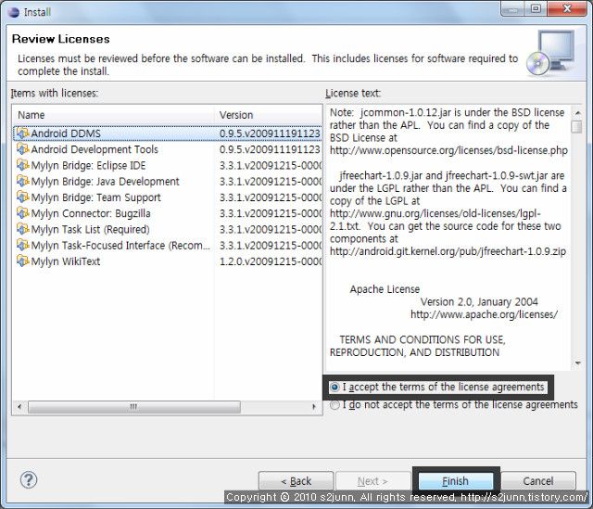
Task: Close the Install dialog window
Action: pyautogui.click(x=567, y=8)
